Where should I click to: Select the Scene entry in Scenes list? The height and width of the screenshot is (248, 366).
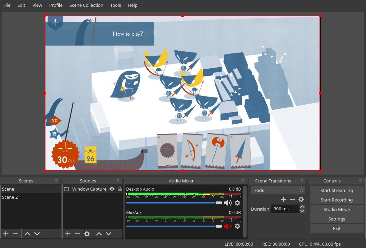(31, 189)
